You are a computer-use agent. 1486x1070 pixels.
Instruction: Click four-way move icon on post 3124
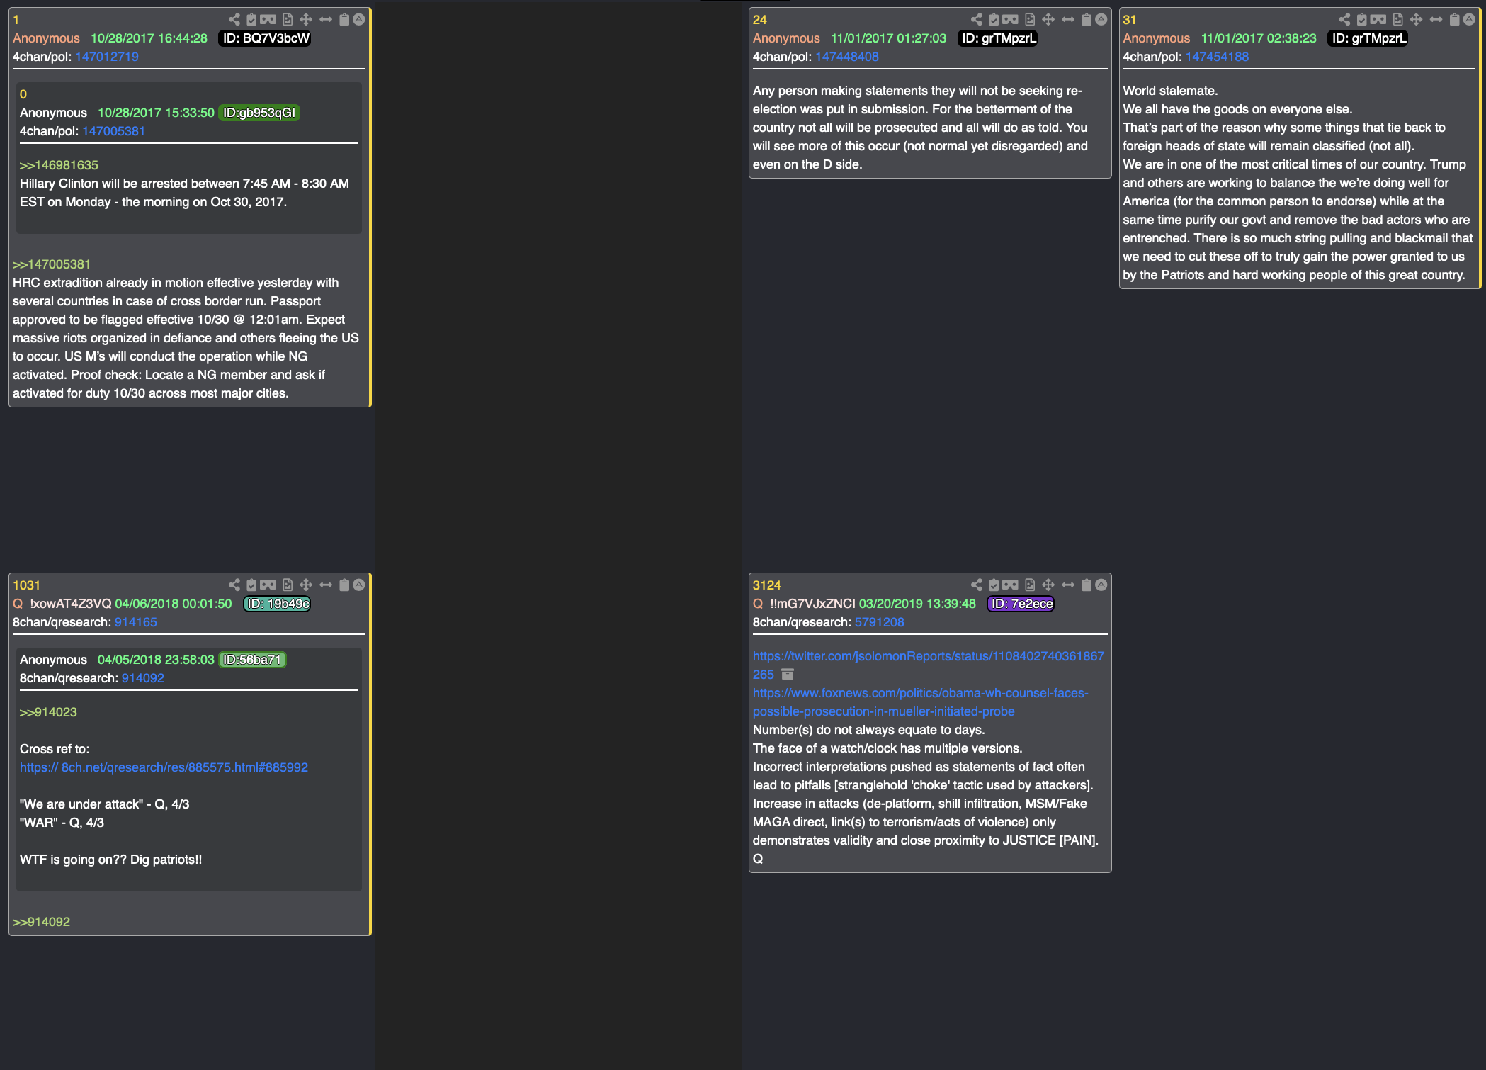1048,585
